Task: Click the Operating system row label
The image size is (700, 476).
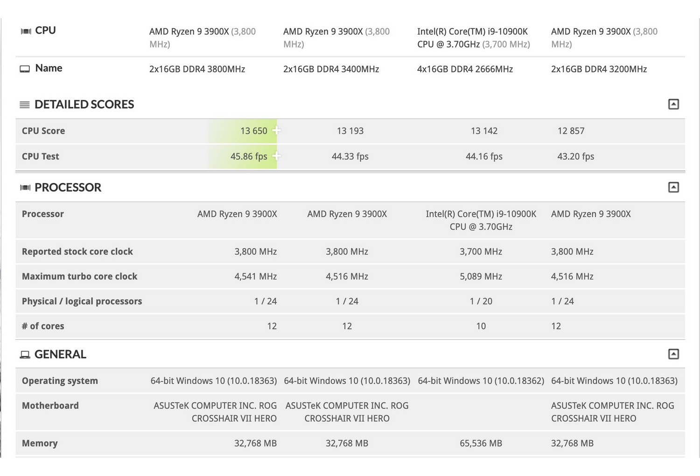Action: coord(60,381)
